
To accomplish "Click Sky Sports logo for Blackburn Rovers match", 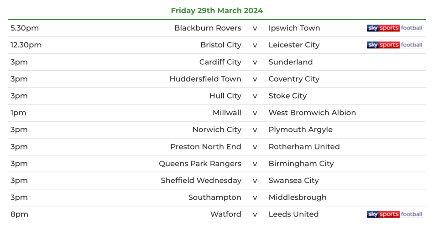I will point(395,28).
